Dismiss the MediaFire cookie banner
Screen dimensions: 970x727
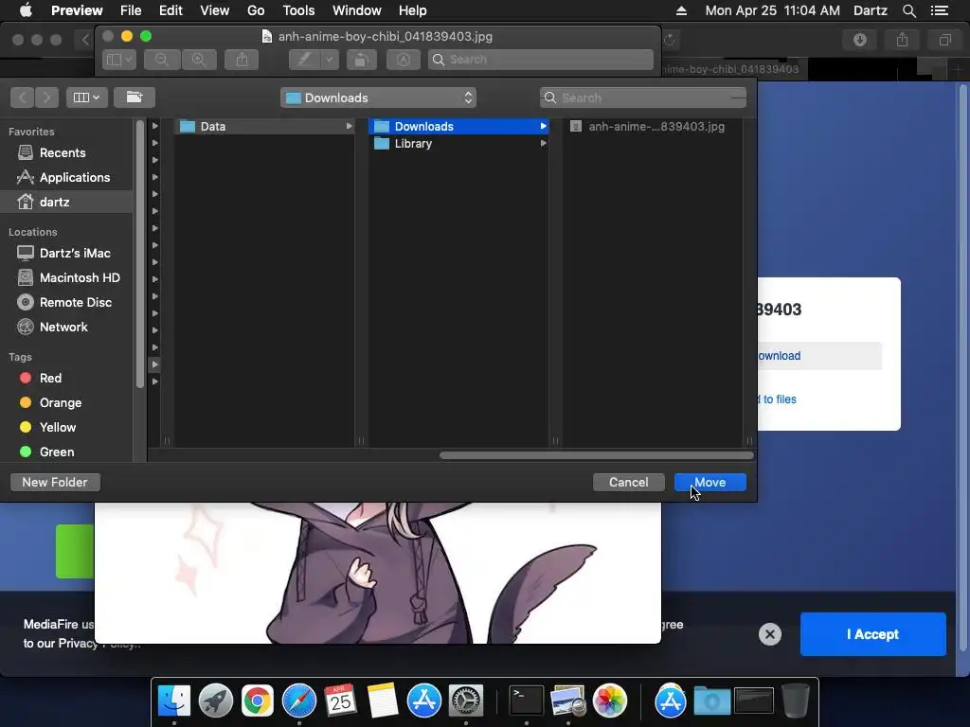(x=769, y=634)
